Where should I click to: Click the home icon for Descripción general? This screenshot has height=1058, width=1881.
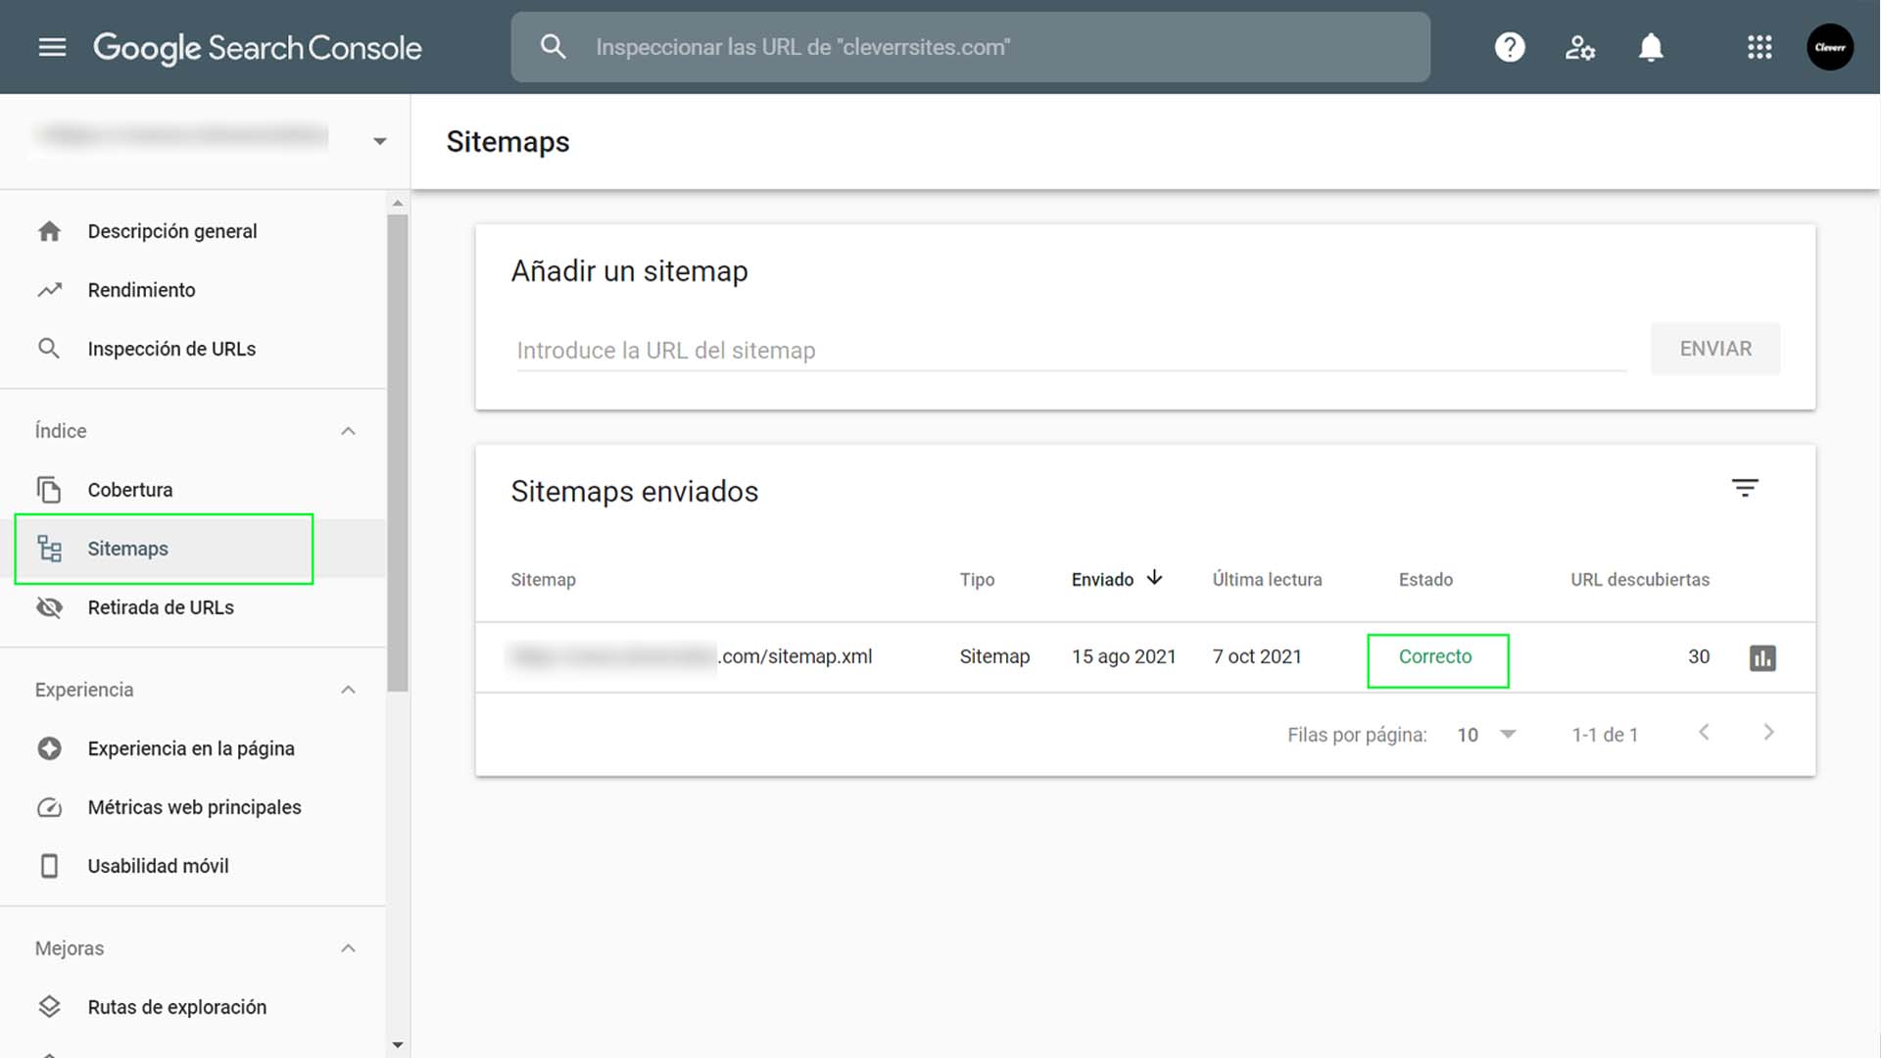click(49, 231)
